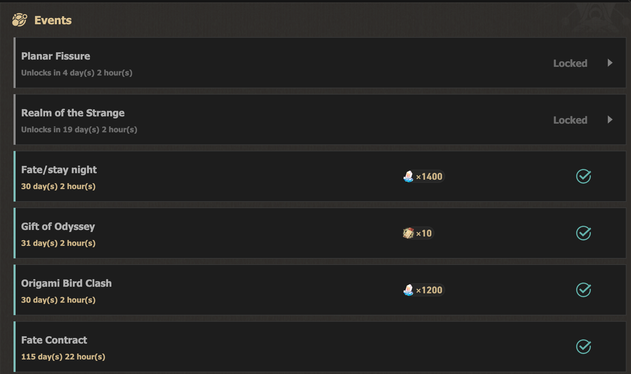631x374 pixels.
Task: Toggle the Gift of Odyssey completion checkmark
Action: 584,233
